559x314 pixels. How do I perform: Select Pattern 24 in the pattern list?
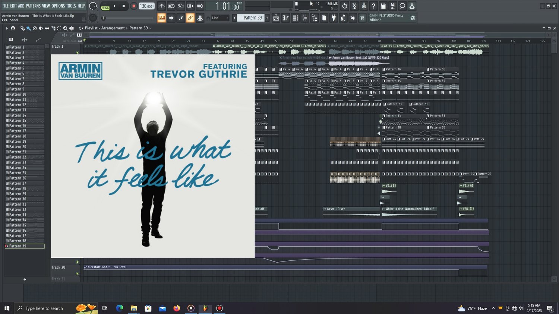click(x=25, y=168)
